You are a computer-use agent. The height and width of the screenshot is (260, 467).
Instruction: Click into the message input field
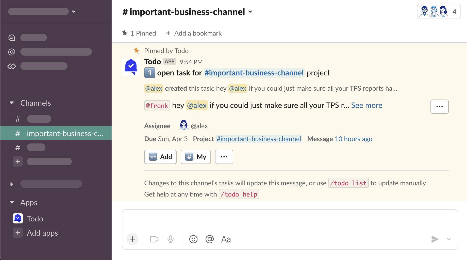pyautogui.click(x=289, y=220)
